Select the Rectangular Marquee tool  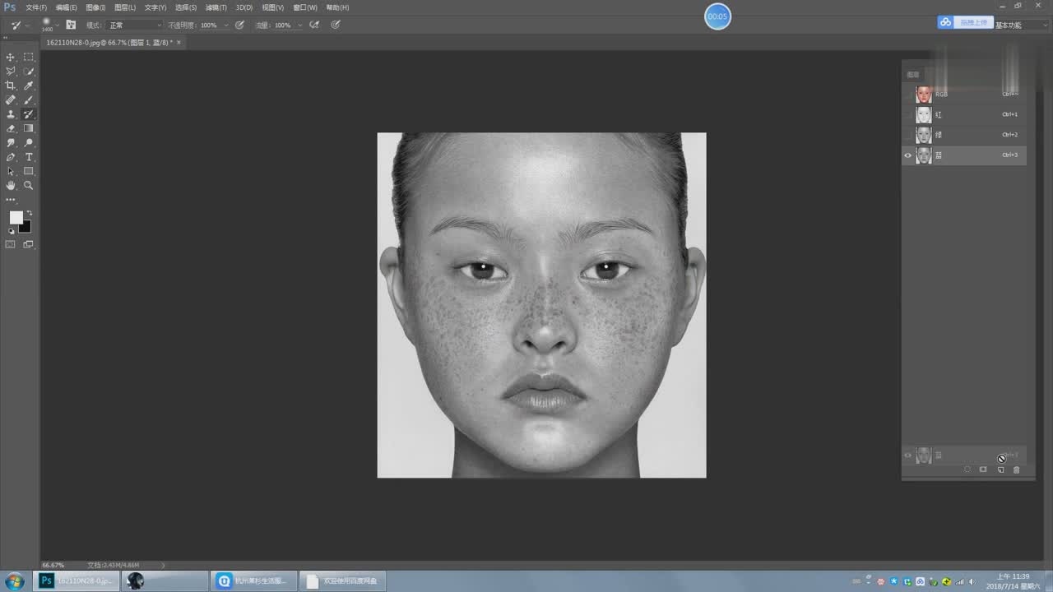pos(29,57)
